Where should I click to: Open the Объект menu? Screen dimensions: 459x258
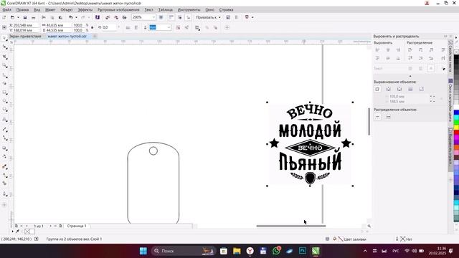coord(67,9)
